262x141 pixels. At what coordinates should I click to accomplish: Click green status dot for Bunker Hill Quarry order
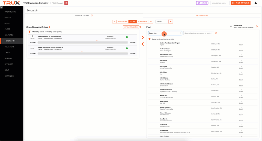coord(127,48)
